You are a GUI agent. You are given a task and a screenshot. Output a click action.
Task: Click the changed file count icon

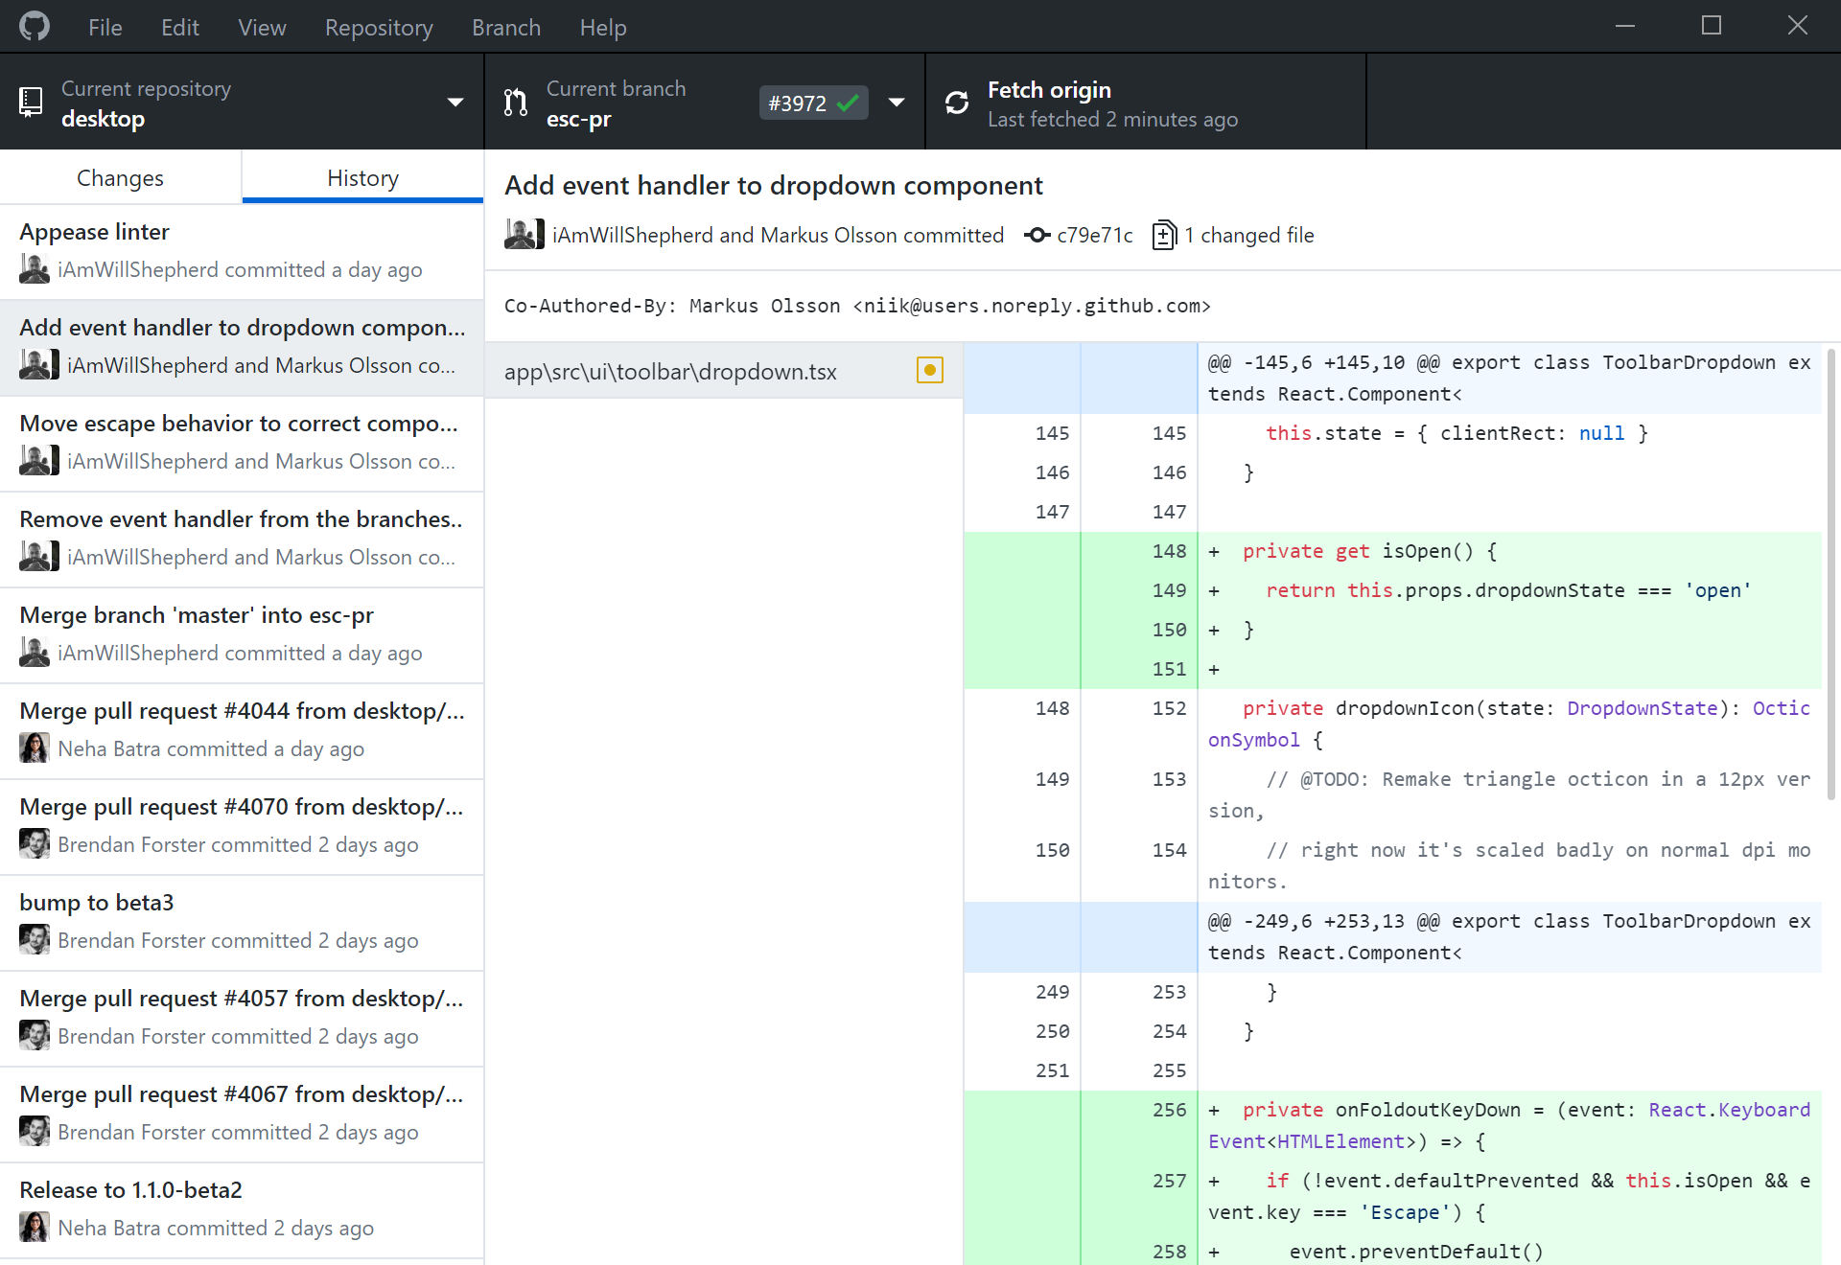[1164, 234]
